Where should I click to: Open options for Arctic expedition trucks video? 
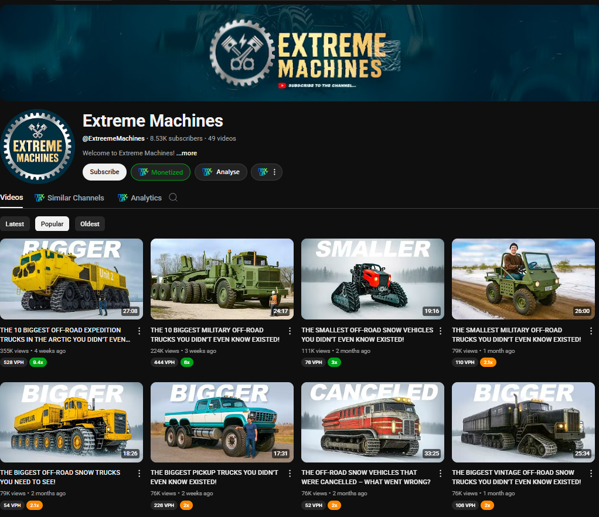click(x=139, y=331)
